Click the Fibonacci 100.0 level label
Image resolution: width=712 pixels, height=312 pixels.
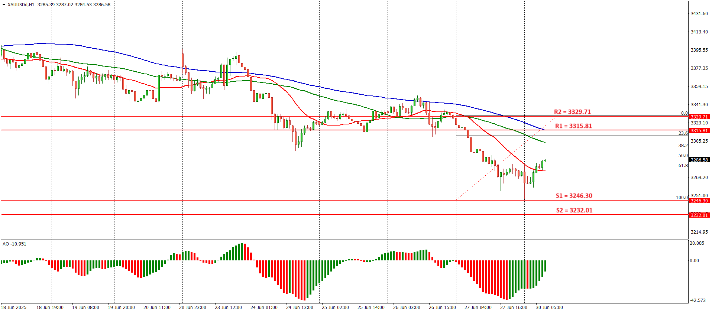[x=682, y=198]
